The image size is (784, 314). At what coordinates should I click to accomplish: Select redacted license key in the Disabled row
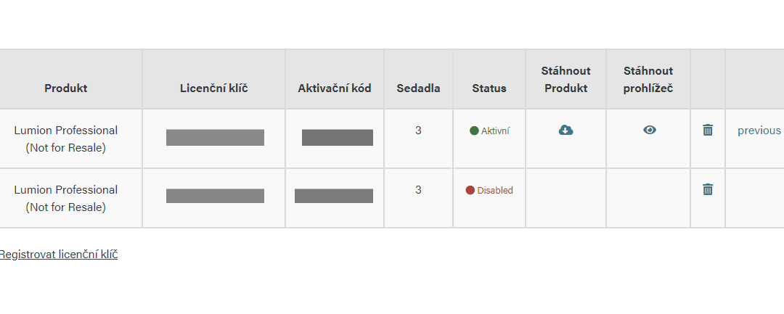[215, 196]
